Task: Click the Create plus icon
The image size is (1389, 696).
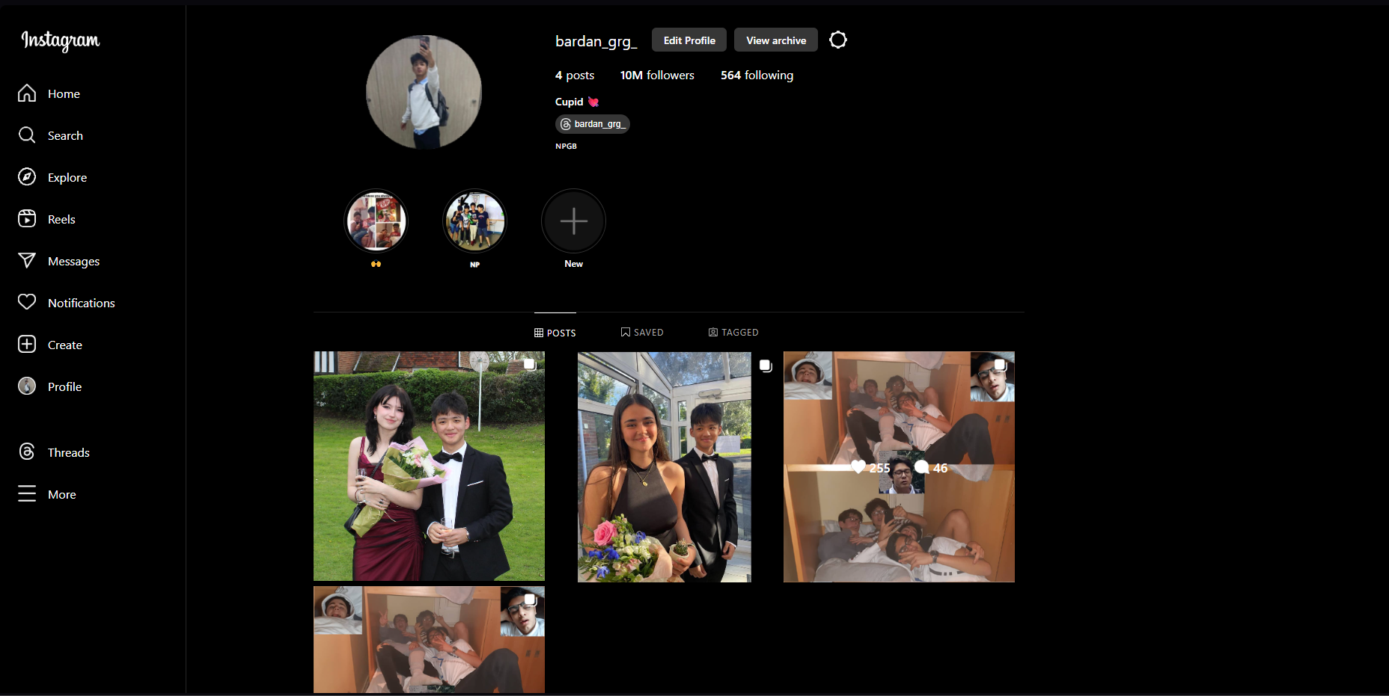Action: (x=27, y=345)
